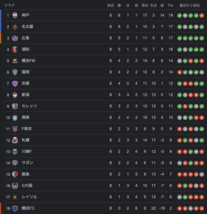Click 鹿島's most recent draw result icon
Viewport: 207px width, 214px height.
(x=202, y=174)
